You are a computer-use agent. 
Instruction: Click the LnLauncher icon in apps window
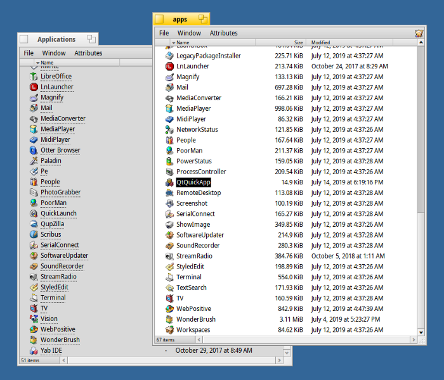click(x=169, y=66)
